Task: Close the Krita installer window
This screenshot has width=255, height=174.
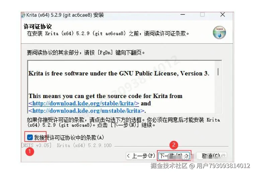Action: [x=223, y=15]
